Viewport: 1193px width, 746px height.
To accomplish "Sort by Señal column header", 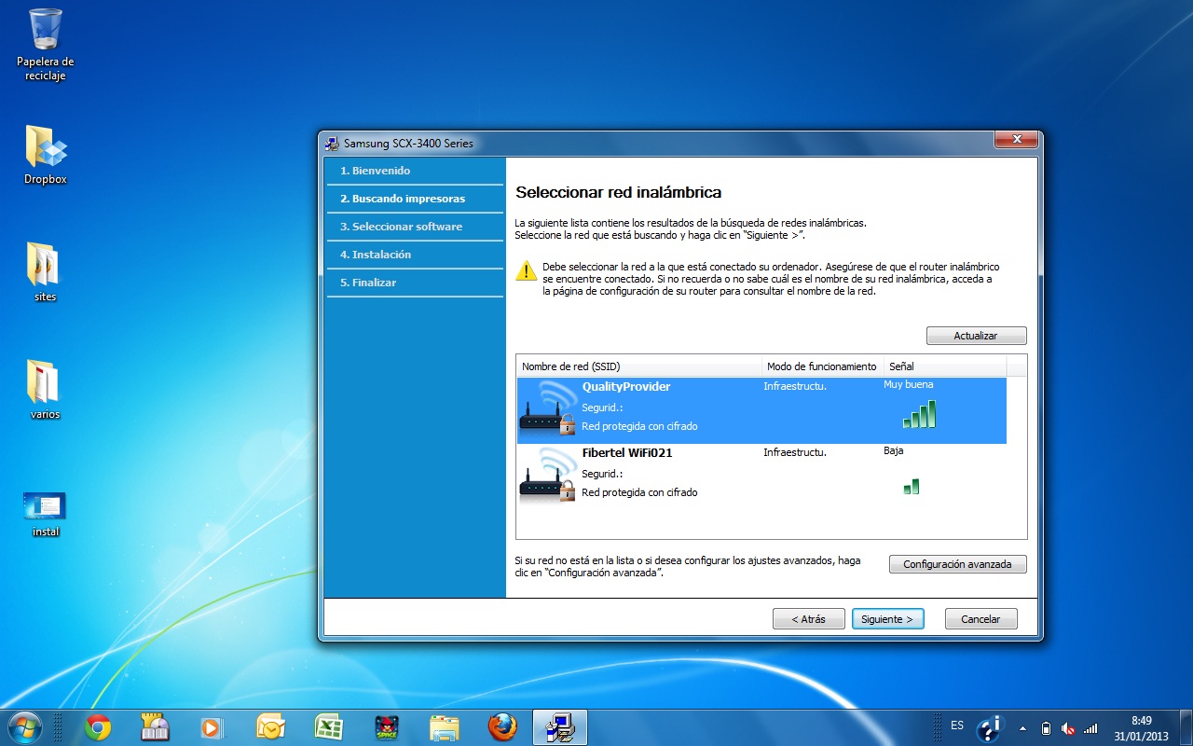I will [945, 366].
